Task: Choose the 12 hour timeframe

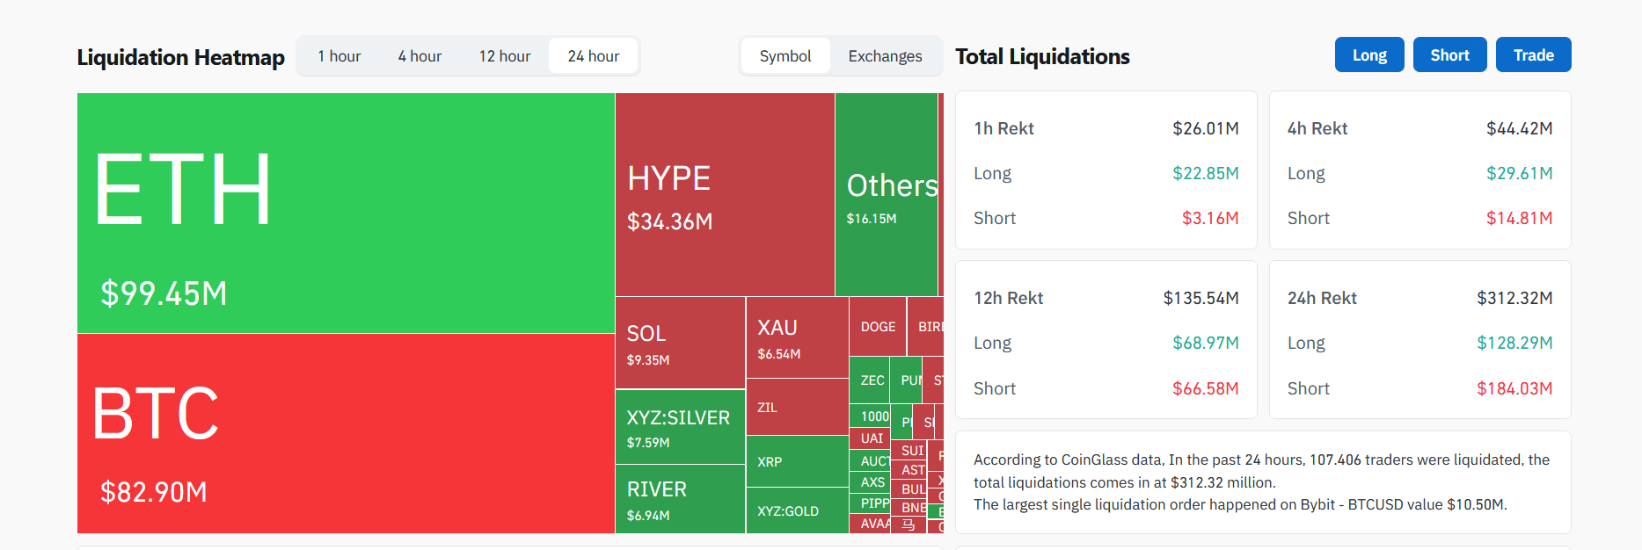Action: (x=505, y=56)
